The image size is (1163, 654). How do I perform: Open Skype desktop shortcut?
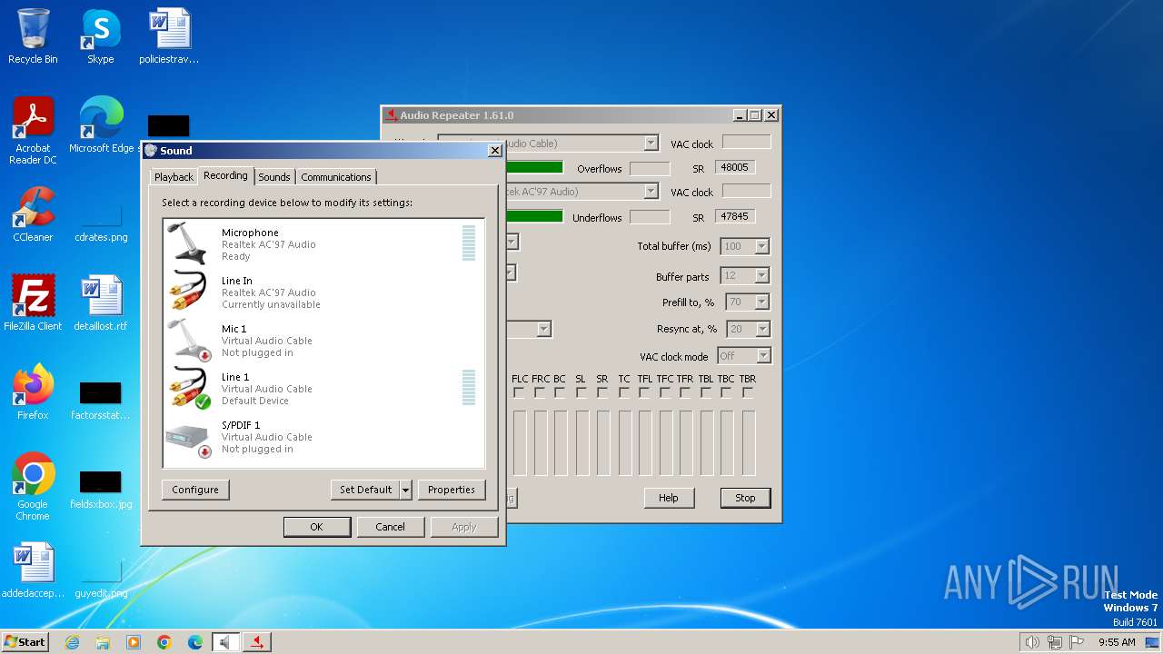pos(100,36)
